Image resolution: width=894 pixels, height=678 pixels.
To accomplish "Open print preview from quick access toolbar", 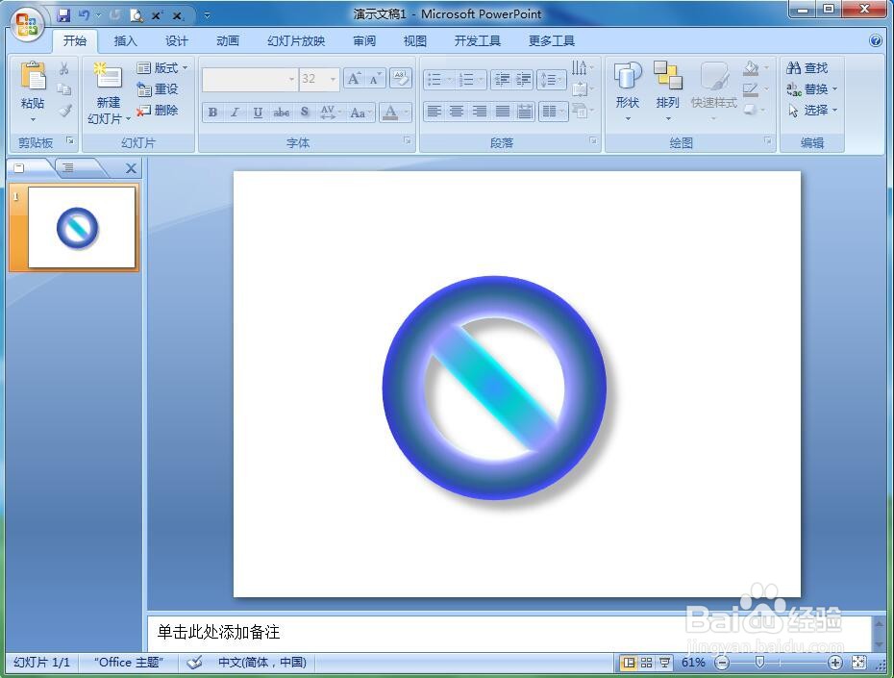I will pos(137,15).
